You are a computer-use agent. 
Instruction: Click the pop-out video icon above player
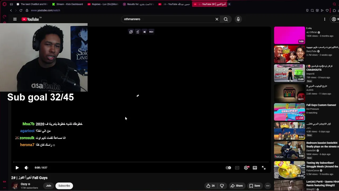tap(131, 32)
